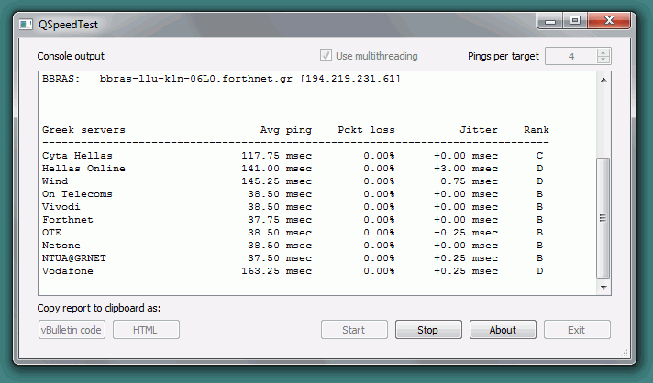Click the 37.75 msec Forthnet ping value
Screen dimensions: 653x383
280,220
